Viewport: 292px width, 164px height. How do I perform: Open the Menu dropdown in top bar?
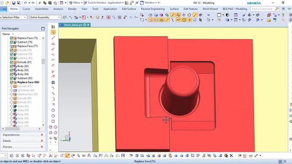coord(75,3)
